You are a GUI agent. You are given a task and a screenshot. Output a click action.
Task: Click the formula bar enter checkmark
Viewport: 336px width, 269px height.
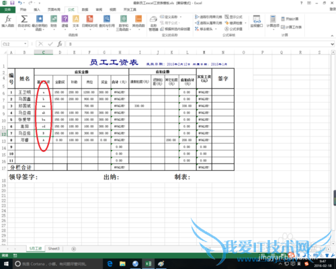[x=50, y=44]
